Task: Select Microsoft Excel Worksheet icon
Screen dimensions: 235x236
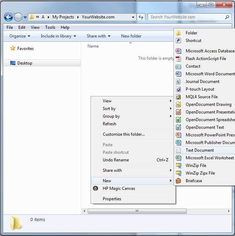Action: coord(179,158)
